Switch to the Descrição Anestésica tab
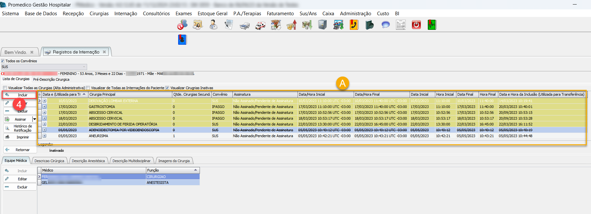The height and width of the screenshot is (214, 591). (88, 161)
